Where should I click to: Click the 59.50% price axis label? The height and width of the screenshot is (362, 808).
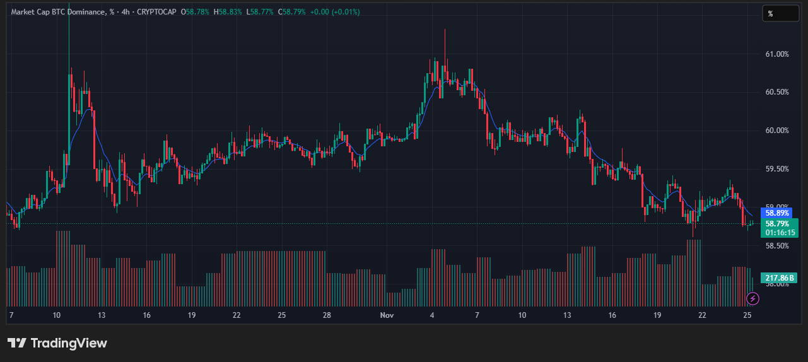[x=777, y=169]
